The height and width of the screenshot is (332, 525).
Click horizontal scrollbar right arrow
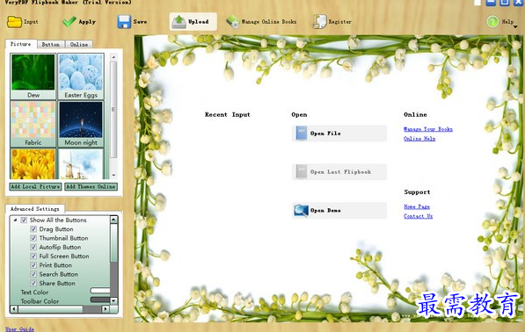click(106, 309)
